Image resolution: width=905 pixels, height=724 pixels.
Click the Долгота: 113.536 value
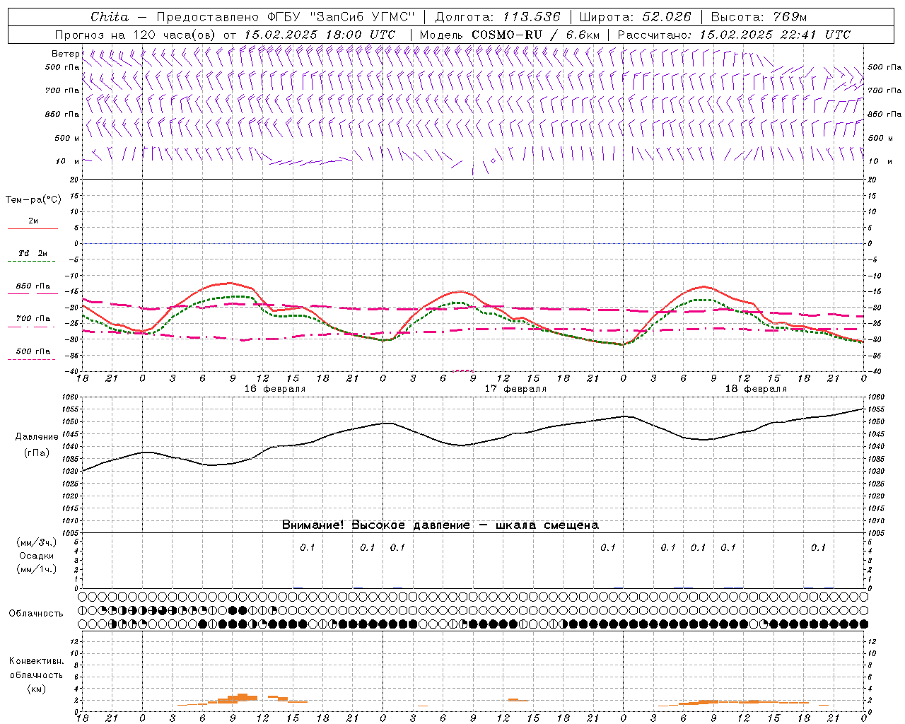tap(498, 17)
